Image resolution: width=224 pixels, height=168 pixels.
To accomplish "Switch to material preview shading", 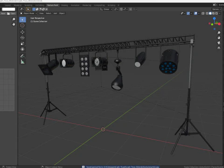I will 213,14.
